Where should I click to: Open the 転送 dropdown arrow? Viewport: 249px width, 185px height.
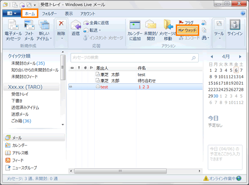(100, 30)
